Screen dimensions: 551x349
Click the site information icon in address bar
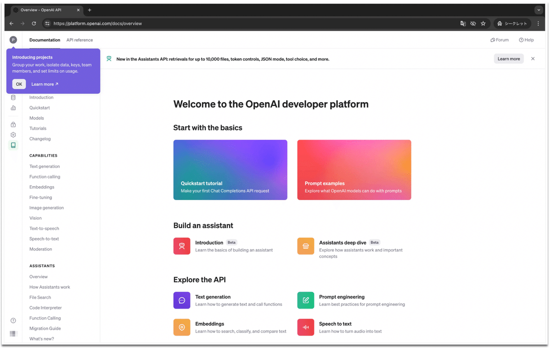[x=47, y=23]
